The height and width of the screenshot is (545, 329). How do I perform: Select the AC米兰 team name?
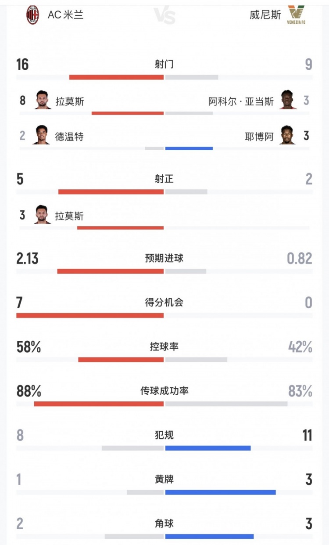pyautogui.click(x=65, y=15)
